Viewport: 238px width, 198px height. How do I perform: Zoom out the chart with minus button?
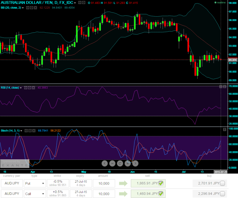[x=112, y=163]
